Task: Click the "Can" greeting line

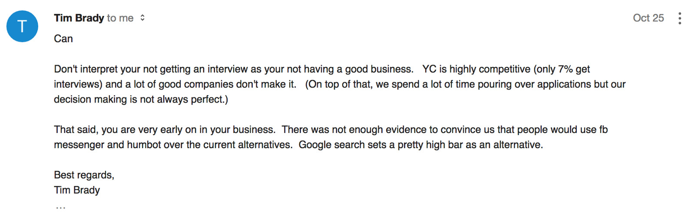Action: pos(63,39)
